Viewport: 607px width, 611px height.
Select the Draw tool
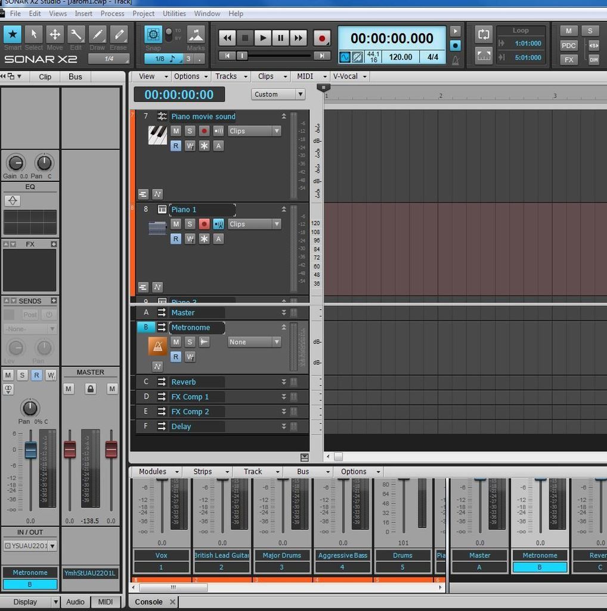[97, 35]
